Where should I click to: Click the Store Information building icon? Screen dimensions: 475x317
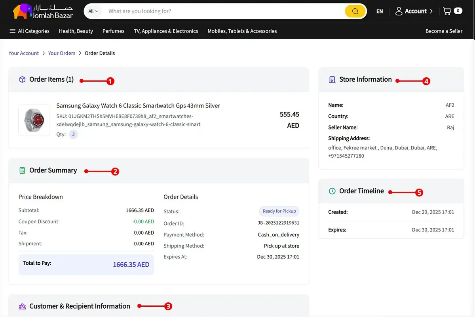click(x=332, y=80)
